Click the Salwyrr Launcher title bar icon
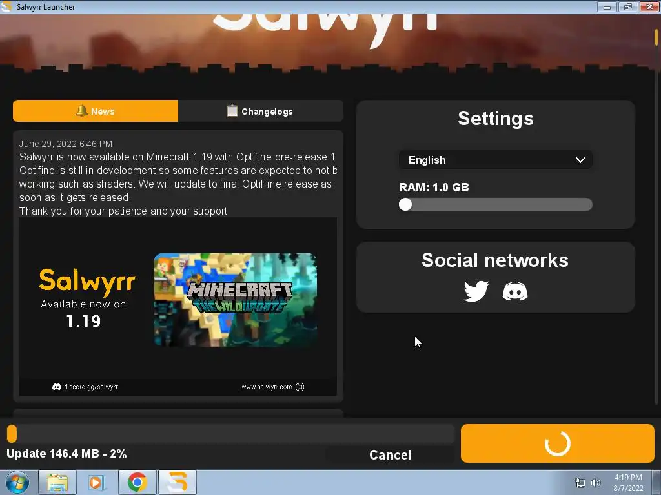The height and width of the screenshot is (495, 661). (x=6, y=6)
